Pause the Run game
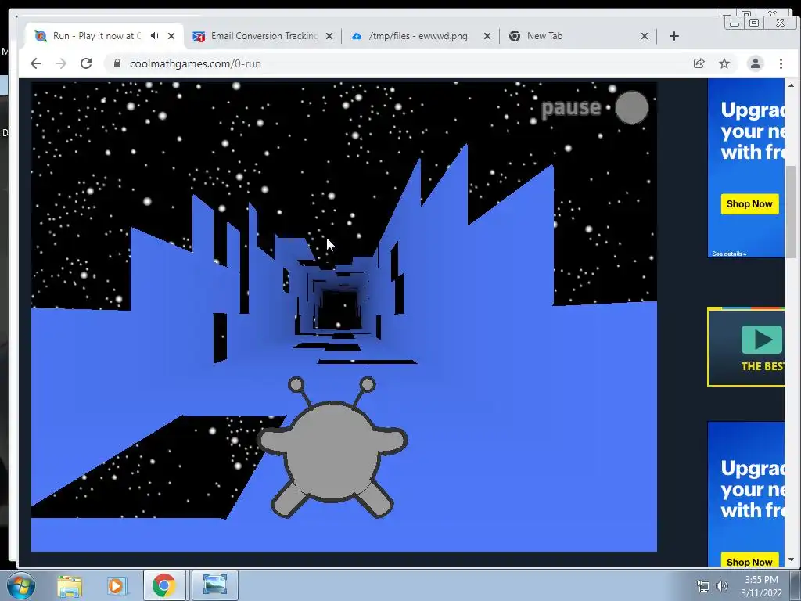 pyautogui.click(x=594, y=108)
